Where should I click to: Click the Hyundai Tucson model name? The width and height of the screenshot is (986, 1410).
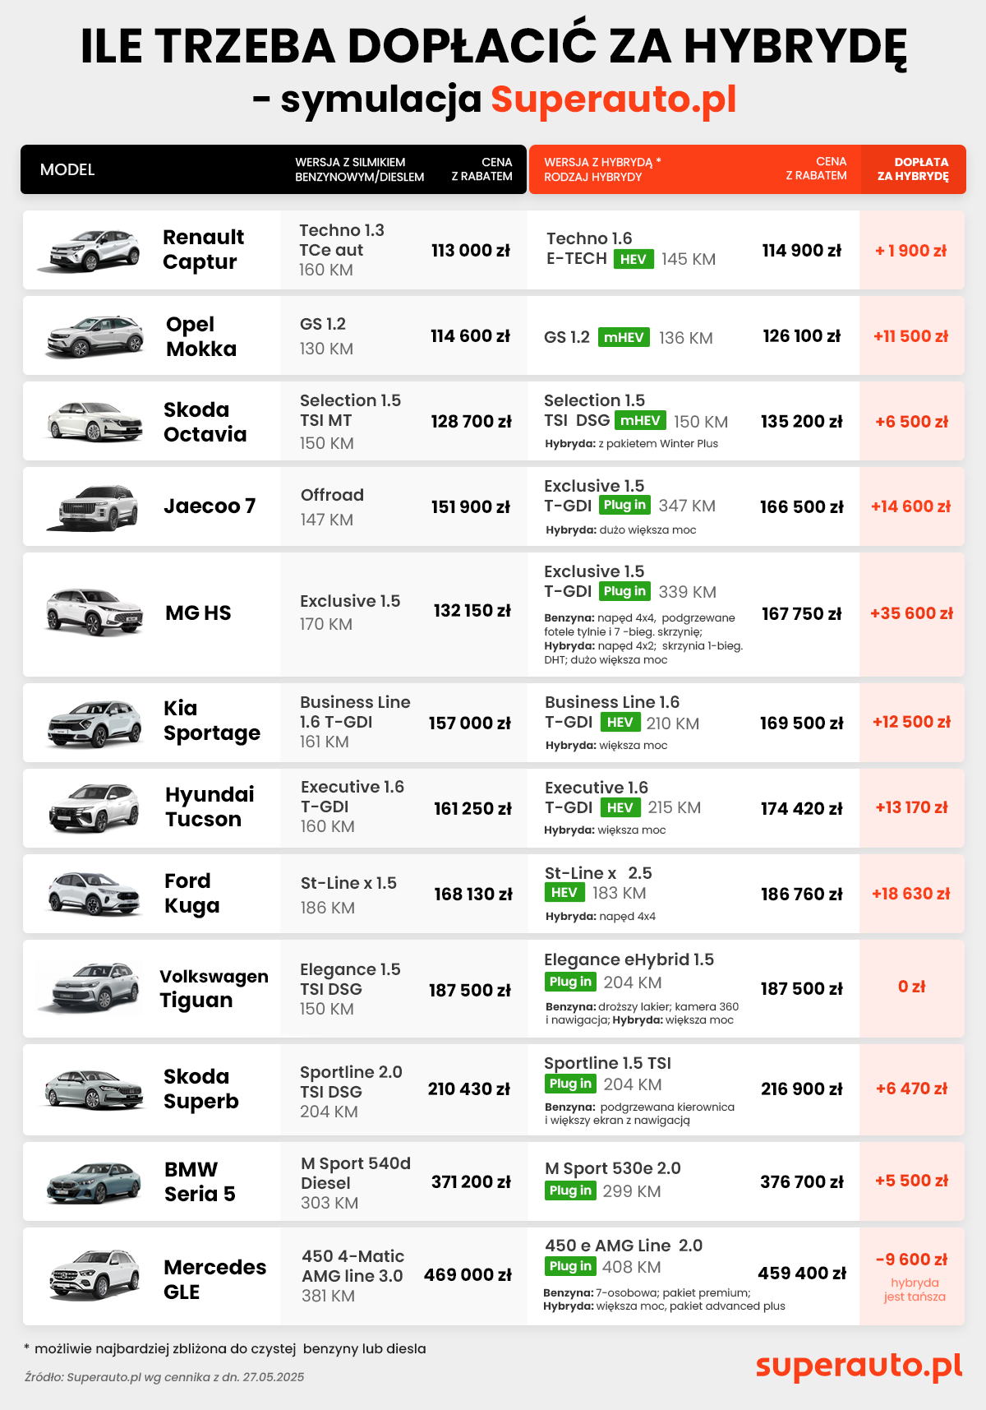tap(209, 807)
